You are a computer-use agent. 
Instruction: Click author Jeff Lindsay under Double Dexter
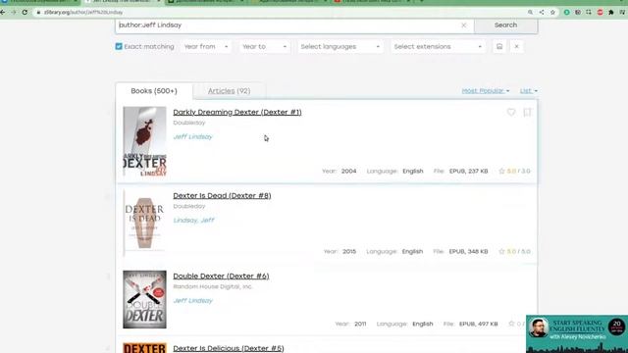pyautogui.click(x=192, y=301)
